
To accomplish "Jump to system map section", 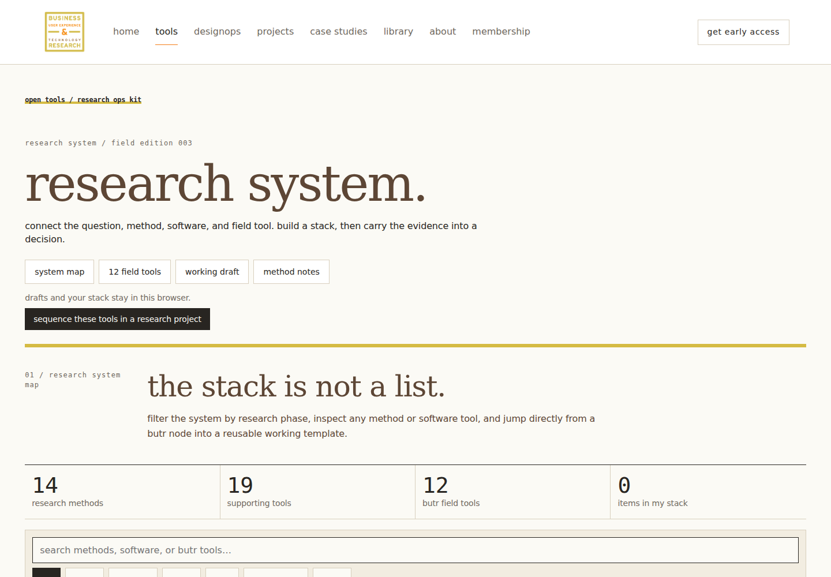I will pyautogui.click(x=59, y=272).
